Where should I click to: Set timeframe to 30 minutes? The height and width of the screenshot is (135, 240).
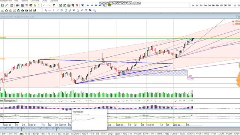tap(213, 5)
